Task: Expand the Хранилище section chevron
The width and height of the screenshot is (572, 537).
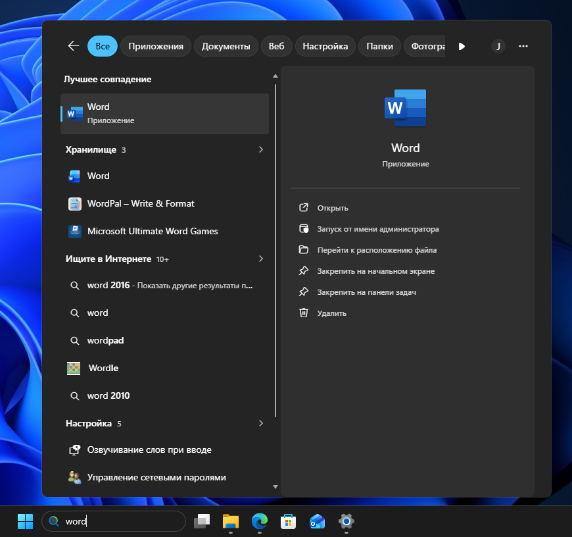Action: [261, 149]
